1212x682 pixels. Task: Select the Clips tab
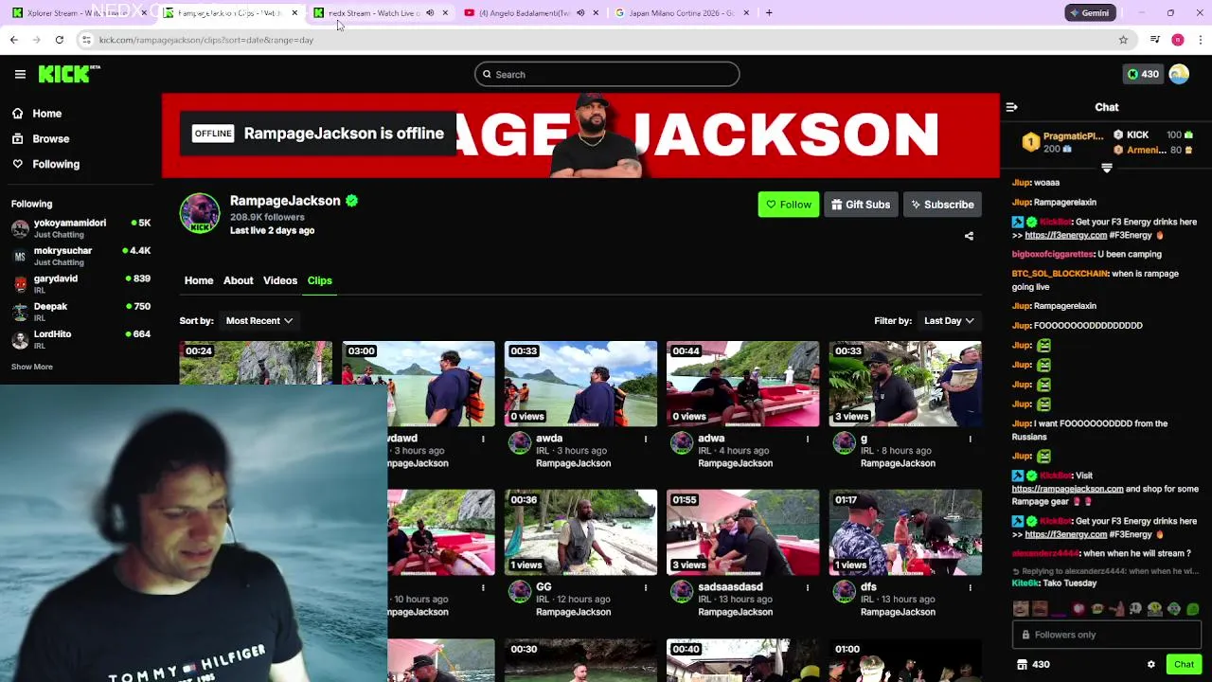(x=319, y=280)
